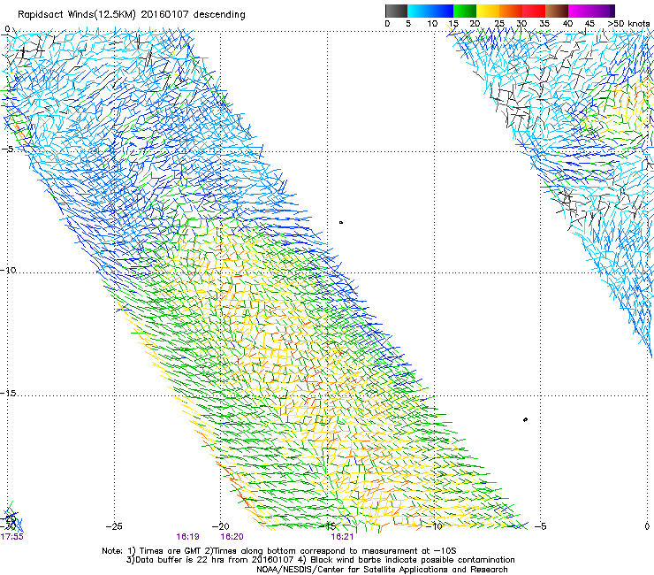Click the '0' longitude label at bottom right

(647, 526)
